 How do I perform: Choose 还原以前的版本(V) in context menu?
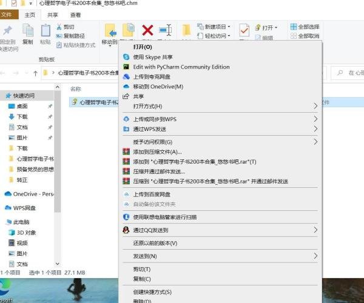click(x=220, y=243)
